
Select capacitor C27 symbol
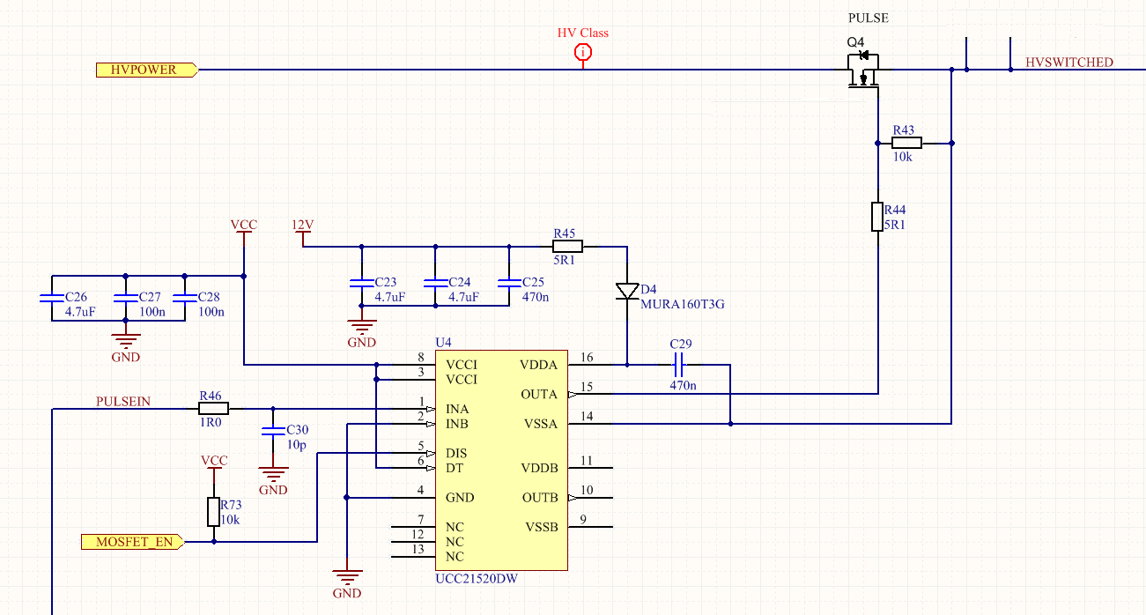pos(126,298)
